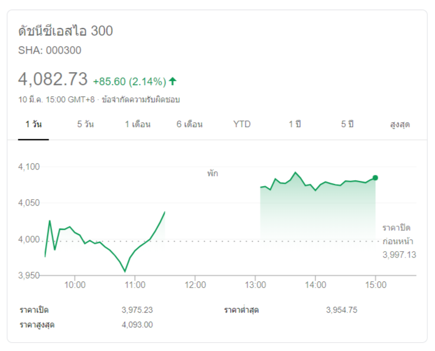Click the พัก break label on chart
Image resolution: width=435 pixels, height=351 pixels.
click(x=212, y=174)
